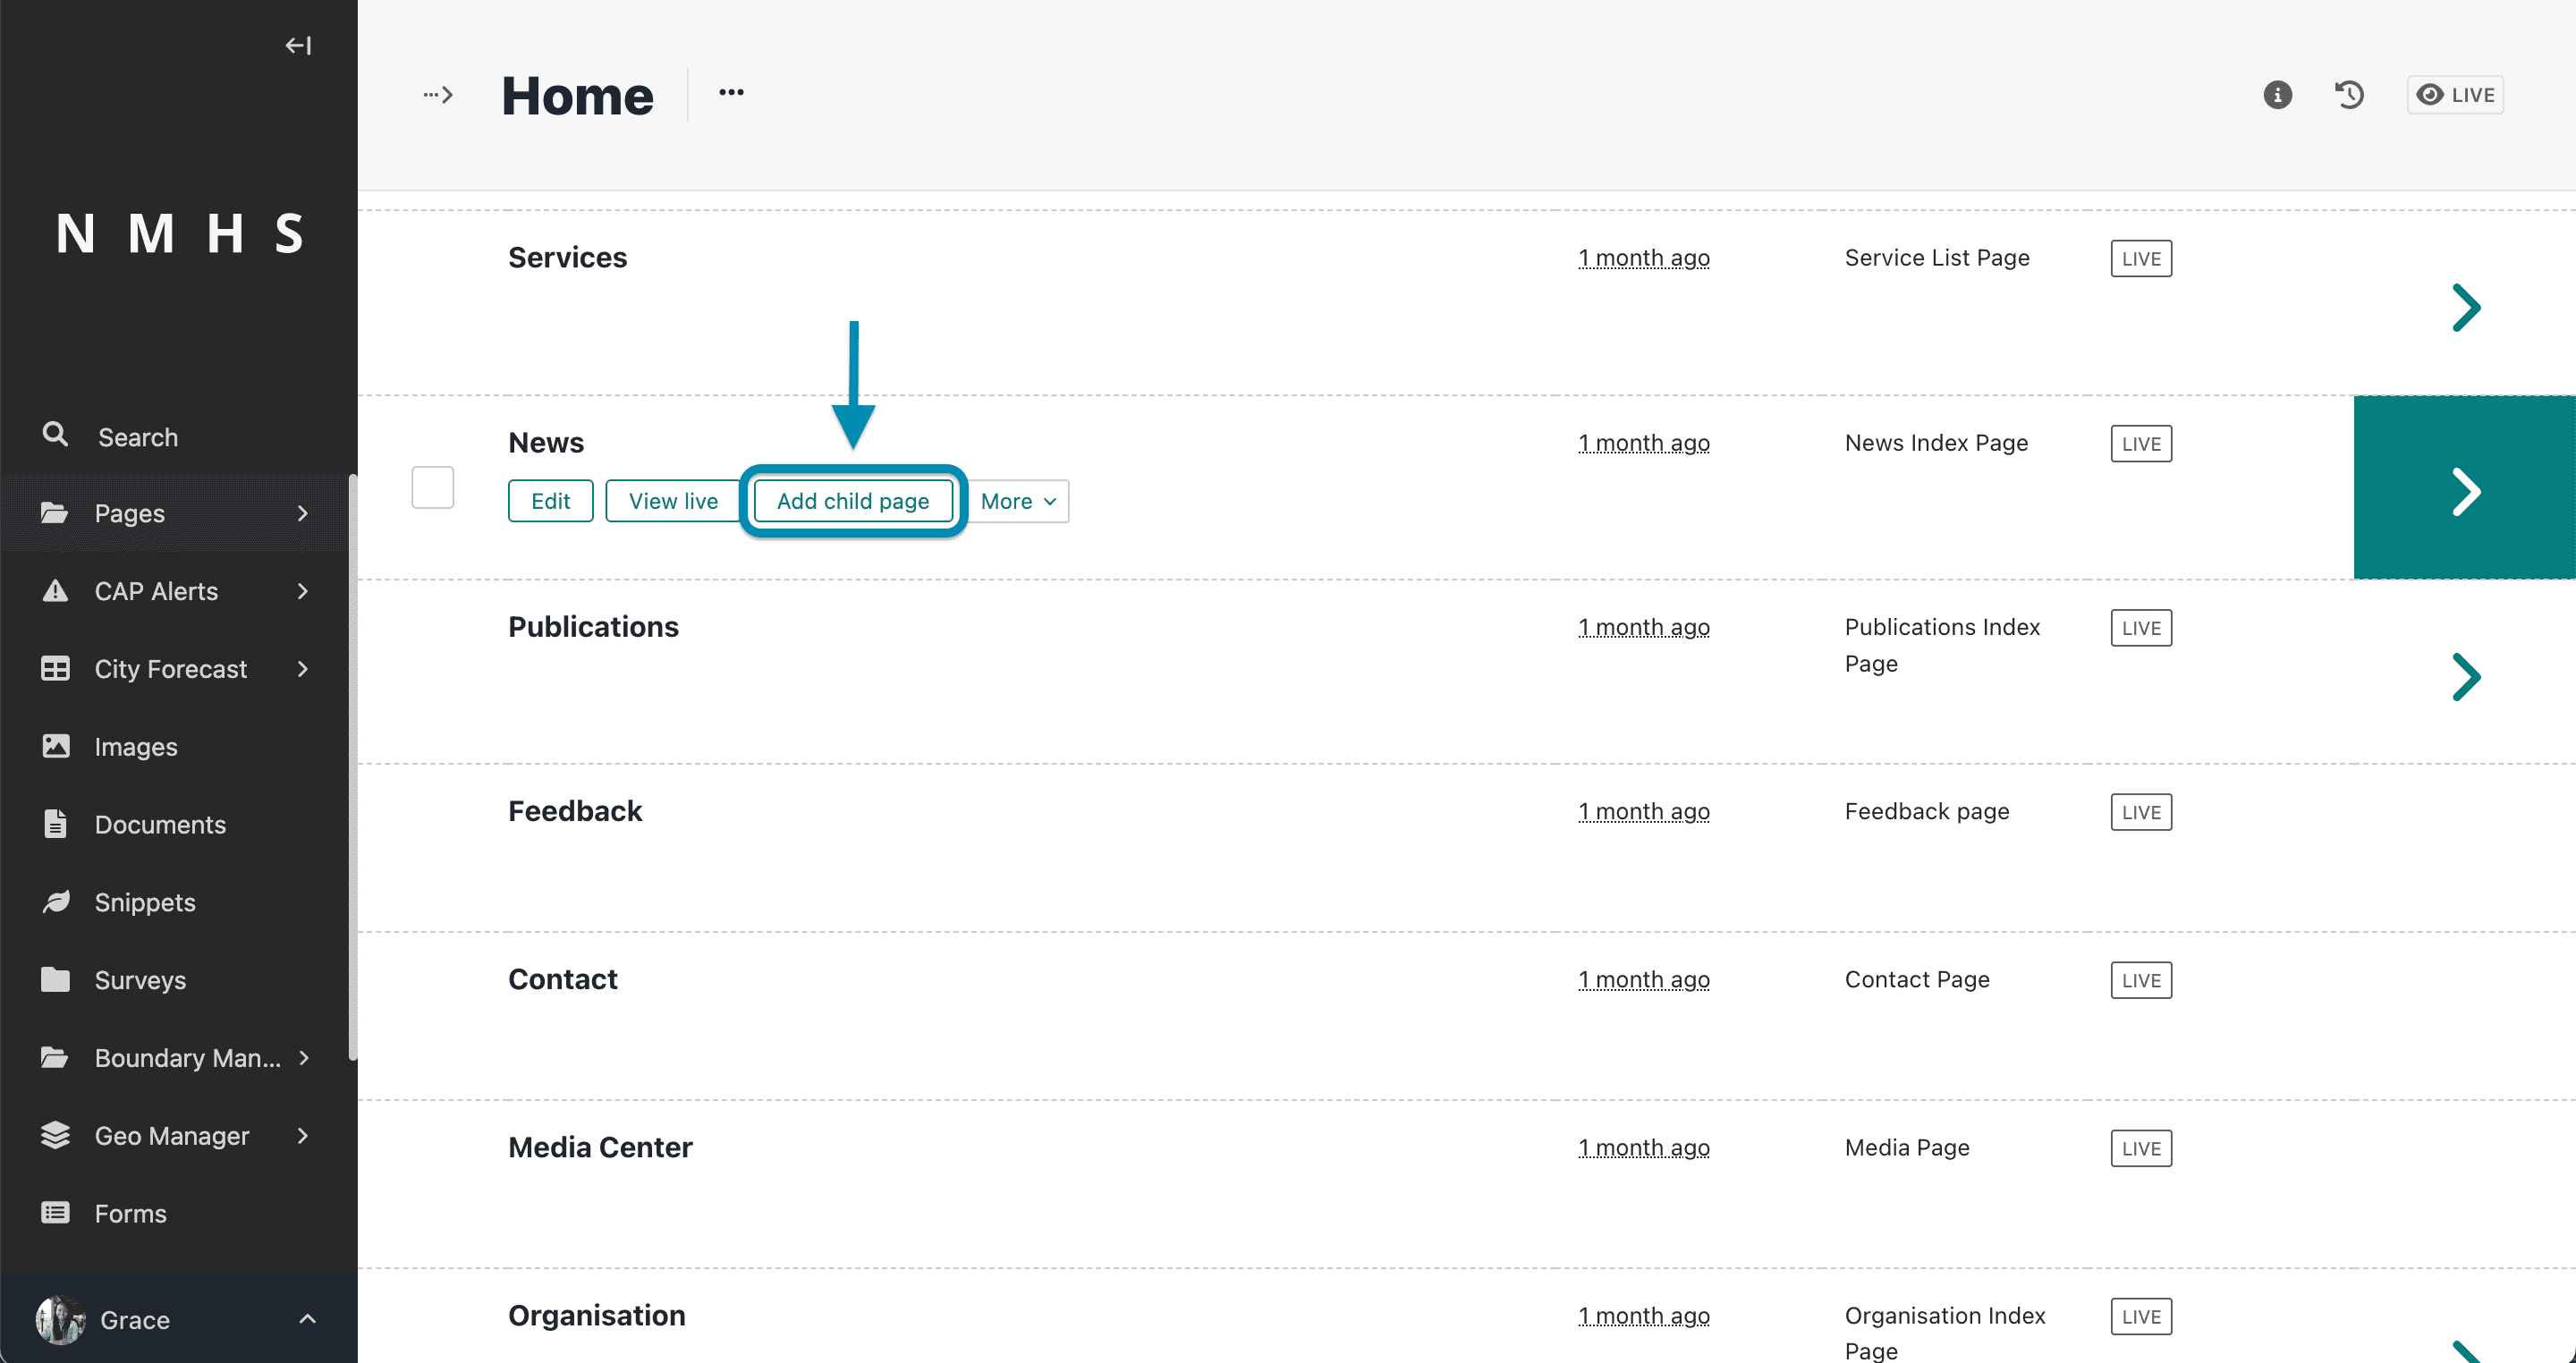This screenshot has width=2576, height=1363.
Task: Open the Images menu item
Action: 178,747
